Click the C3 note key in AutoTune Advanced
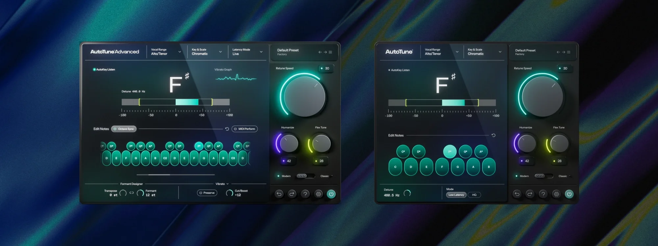658x246 pixels. pos(233,158)
